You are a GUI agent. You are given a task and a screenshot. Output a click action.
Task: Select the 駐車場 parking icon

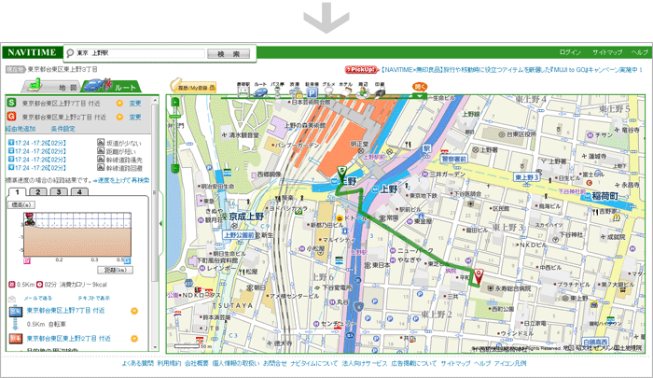point(312,90)
